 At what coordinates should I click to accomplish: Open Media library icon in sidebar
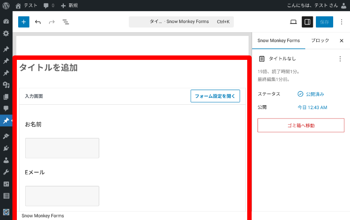(6, 85)
